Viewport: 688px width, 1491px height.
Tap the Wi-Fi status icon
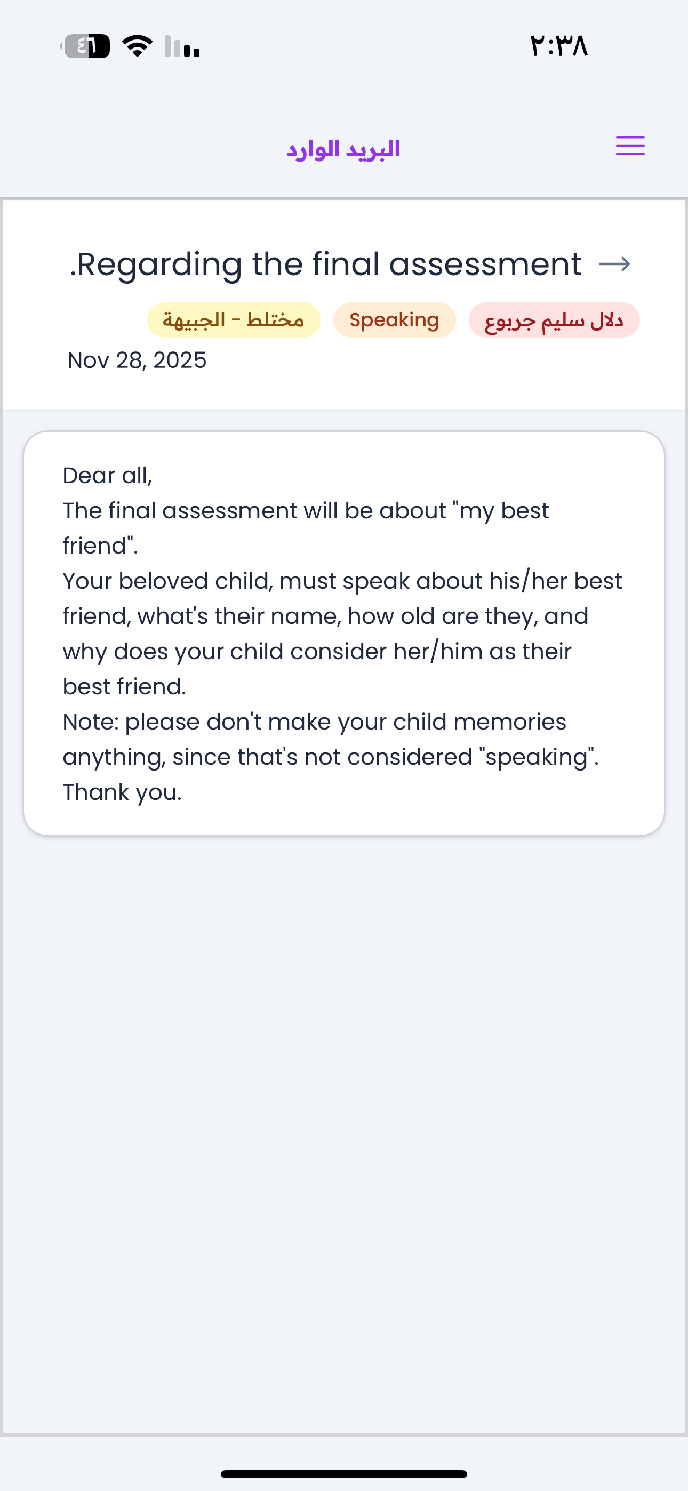(137, 46)
